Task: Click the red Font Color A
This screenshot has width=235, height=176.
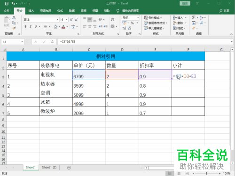Action: (x=63, y=27)
